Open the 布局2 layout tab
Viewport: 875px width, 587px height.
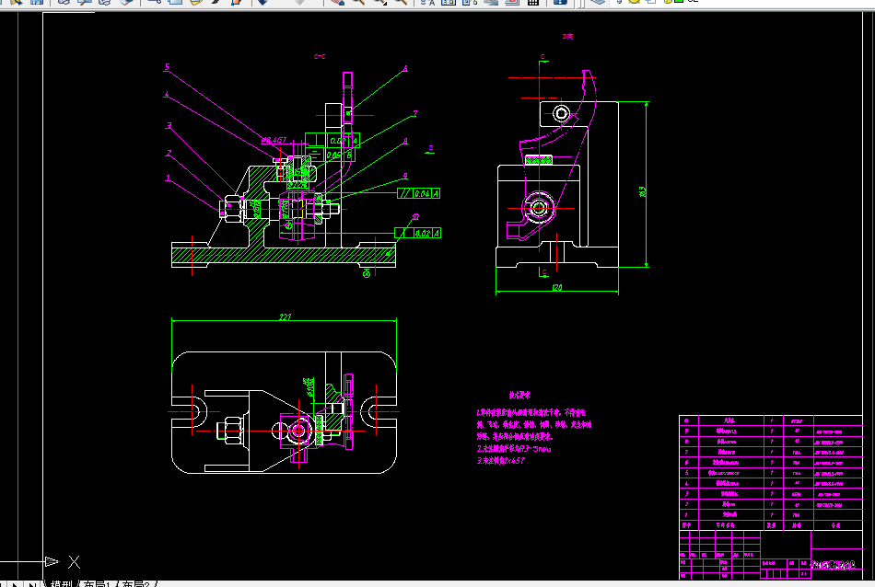tap(135, 583)
